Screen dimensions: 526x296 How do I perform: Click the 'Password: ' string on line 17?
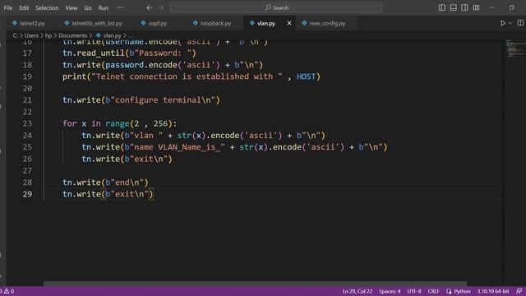(x=163, y=53)
